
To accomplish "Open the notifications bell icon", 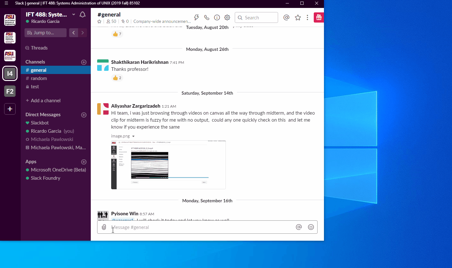I will pyautogui.click(x=83, y=15).
